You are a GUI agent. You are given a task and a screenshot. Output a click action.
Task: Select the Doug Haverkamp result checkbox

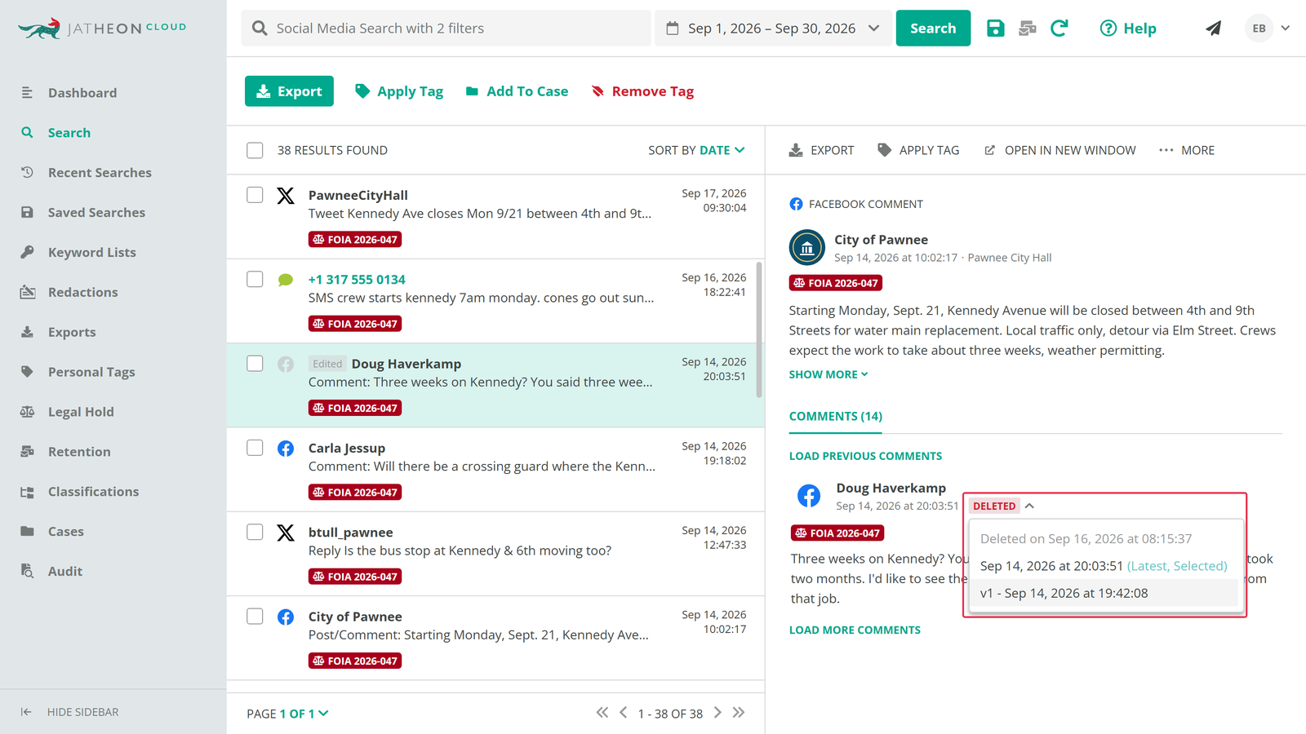click(x=255, y=364)
